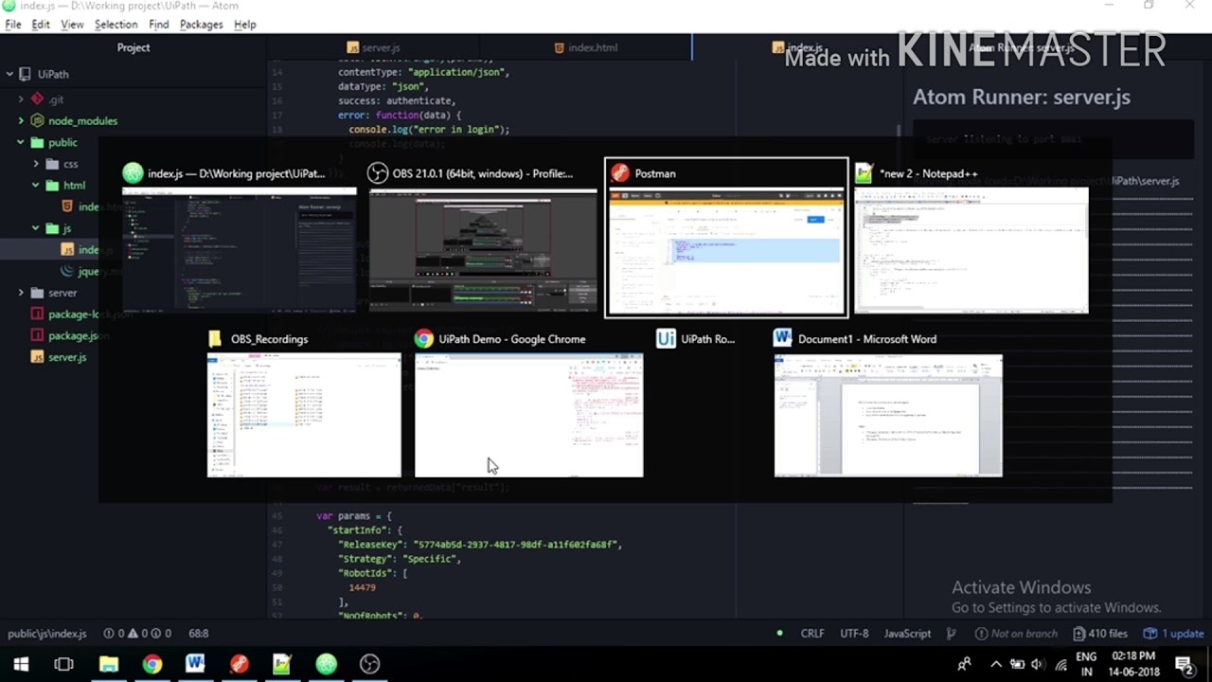
Task: Click the folder icon beside OBS_Recordings title
Action: 215,339
